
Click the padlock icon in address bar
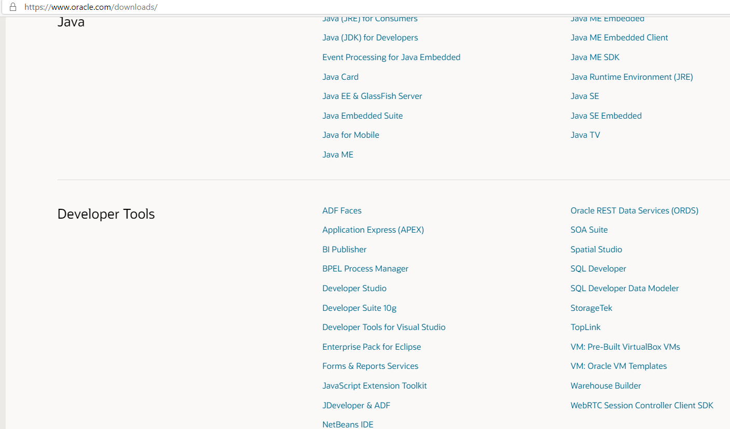tap(13, 7)
